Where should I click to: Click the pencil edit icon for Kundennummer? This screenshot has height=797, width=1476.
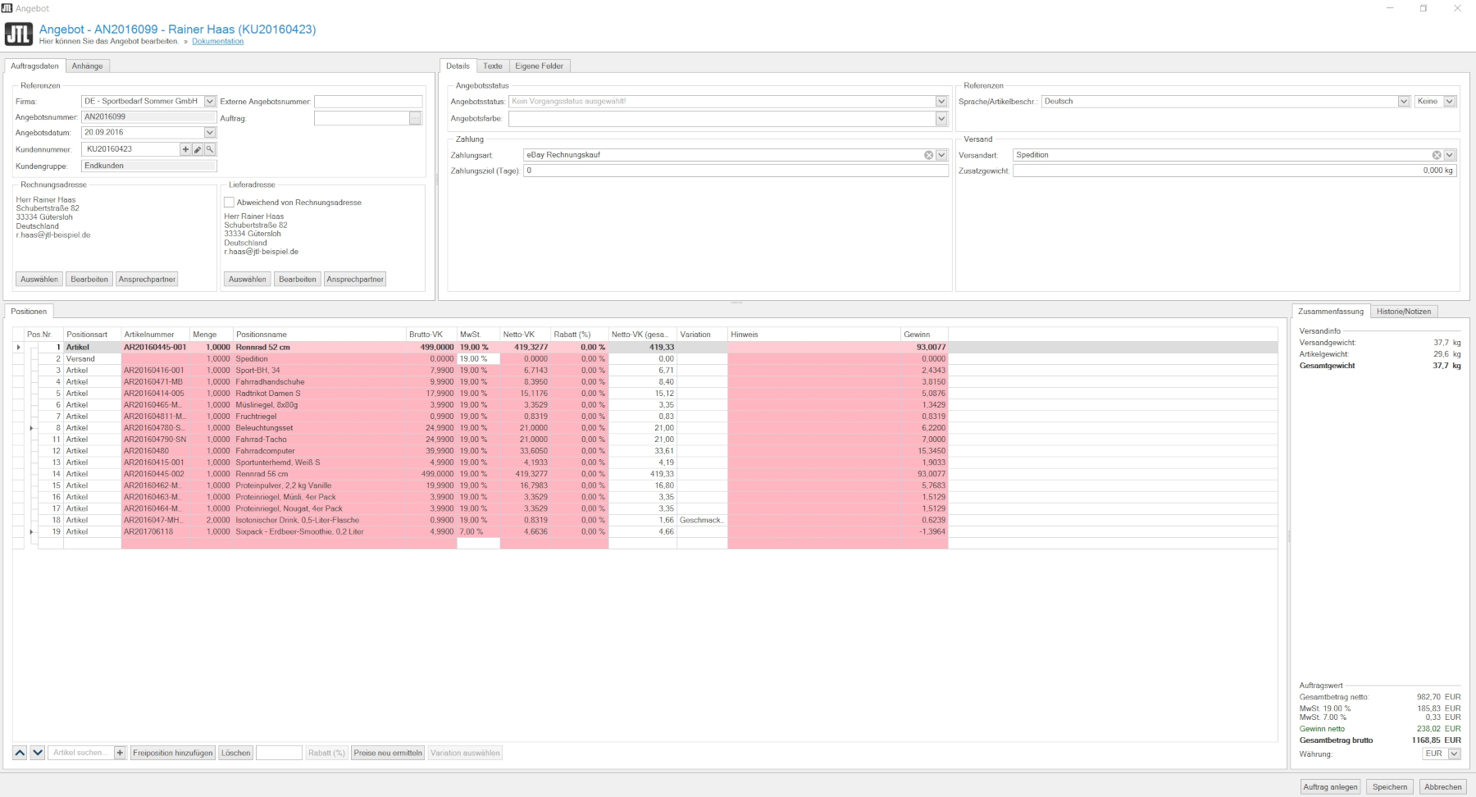pos(198,149)
